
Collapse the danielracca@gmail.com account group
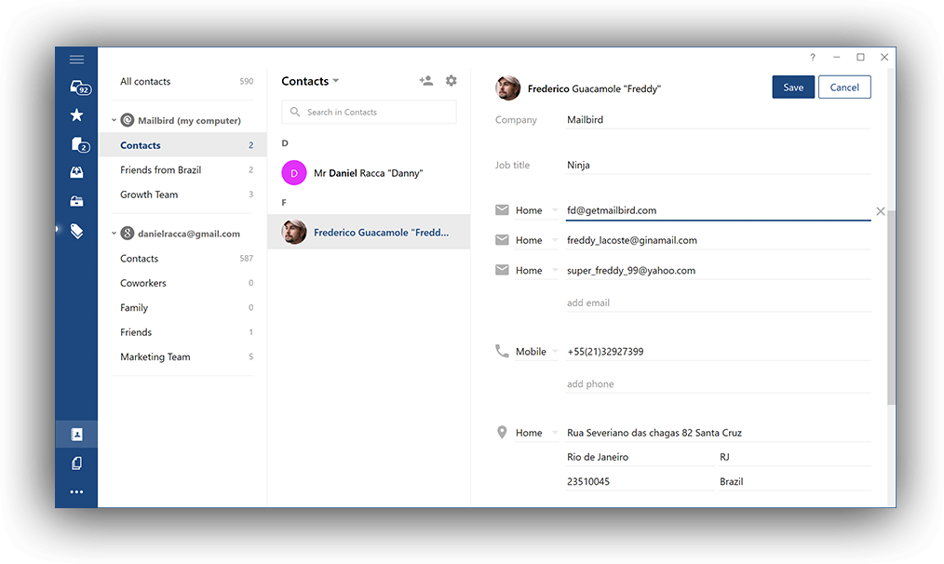[115, 234]
